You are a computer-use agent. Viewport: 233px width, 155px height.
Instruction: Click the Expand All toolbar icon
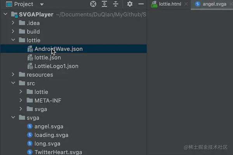point(104,4)
